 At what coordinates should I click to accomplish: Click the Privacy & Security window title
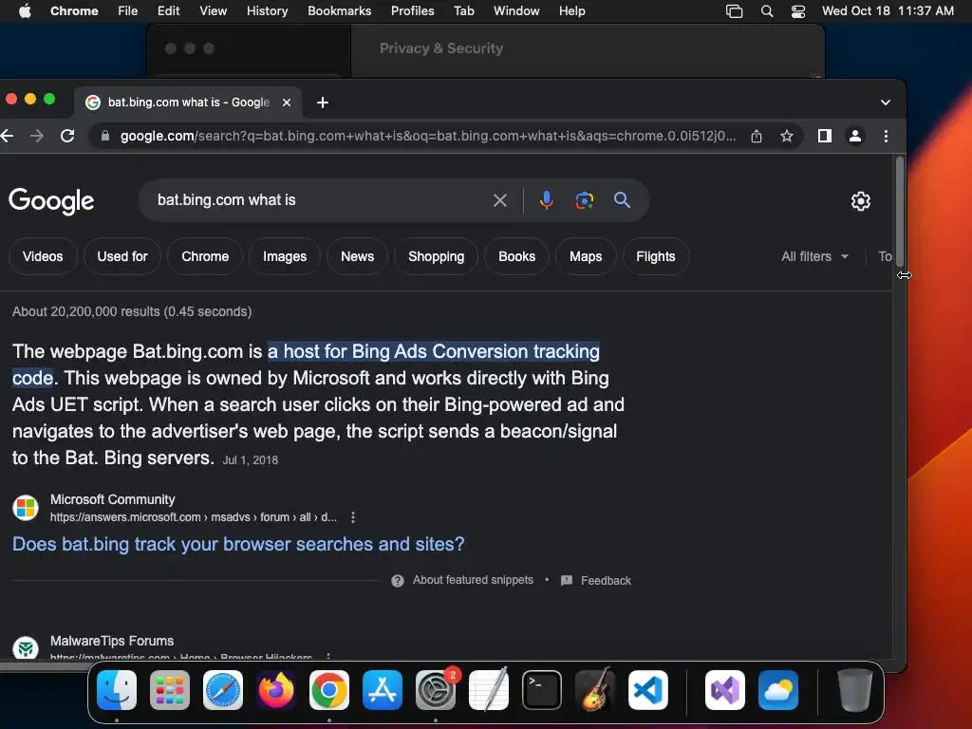(441, 48)
